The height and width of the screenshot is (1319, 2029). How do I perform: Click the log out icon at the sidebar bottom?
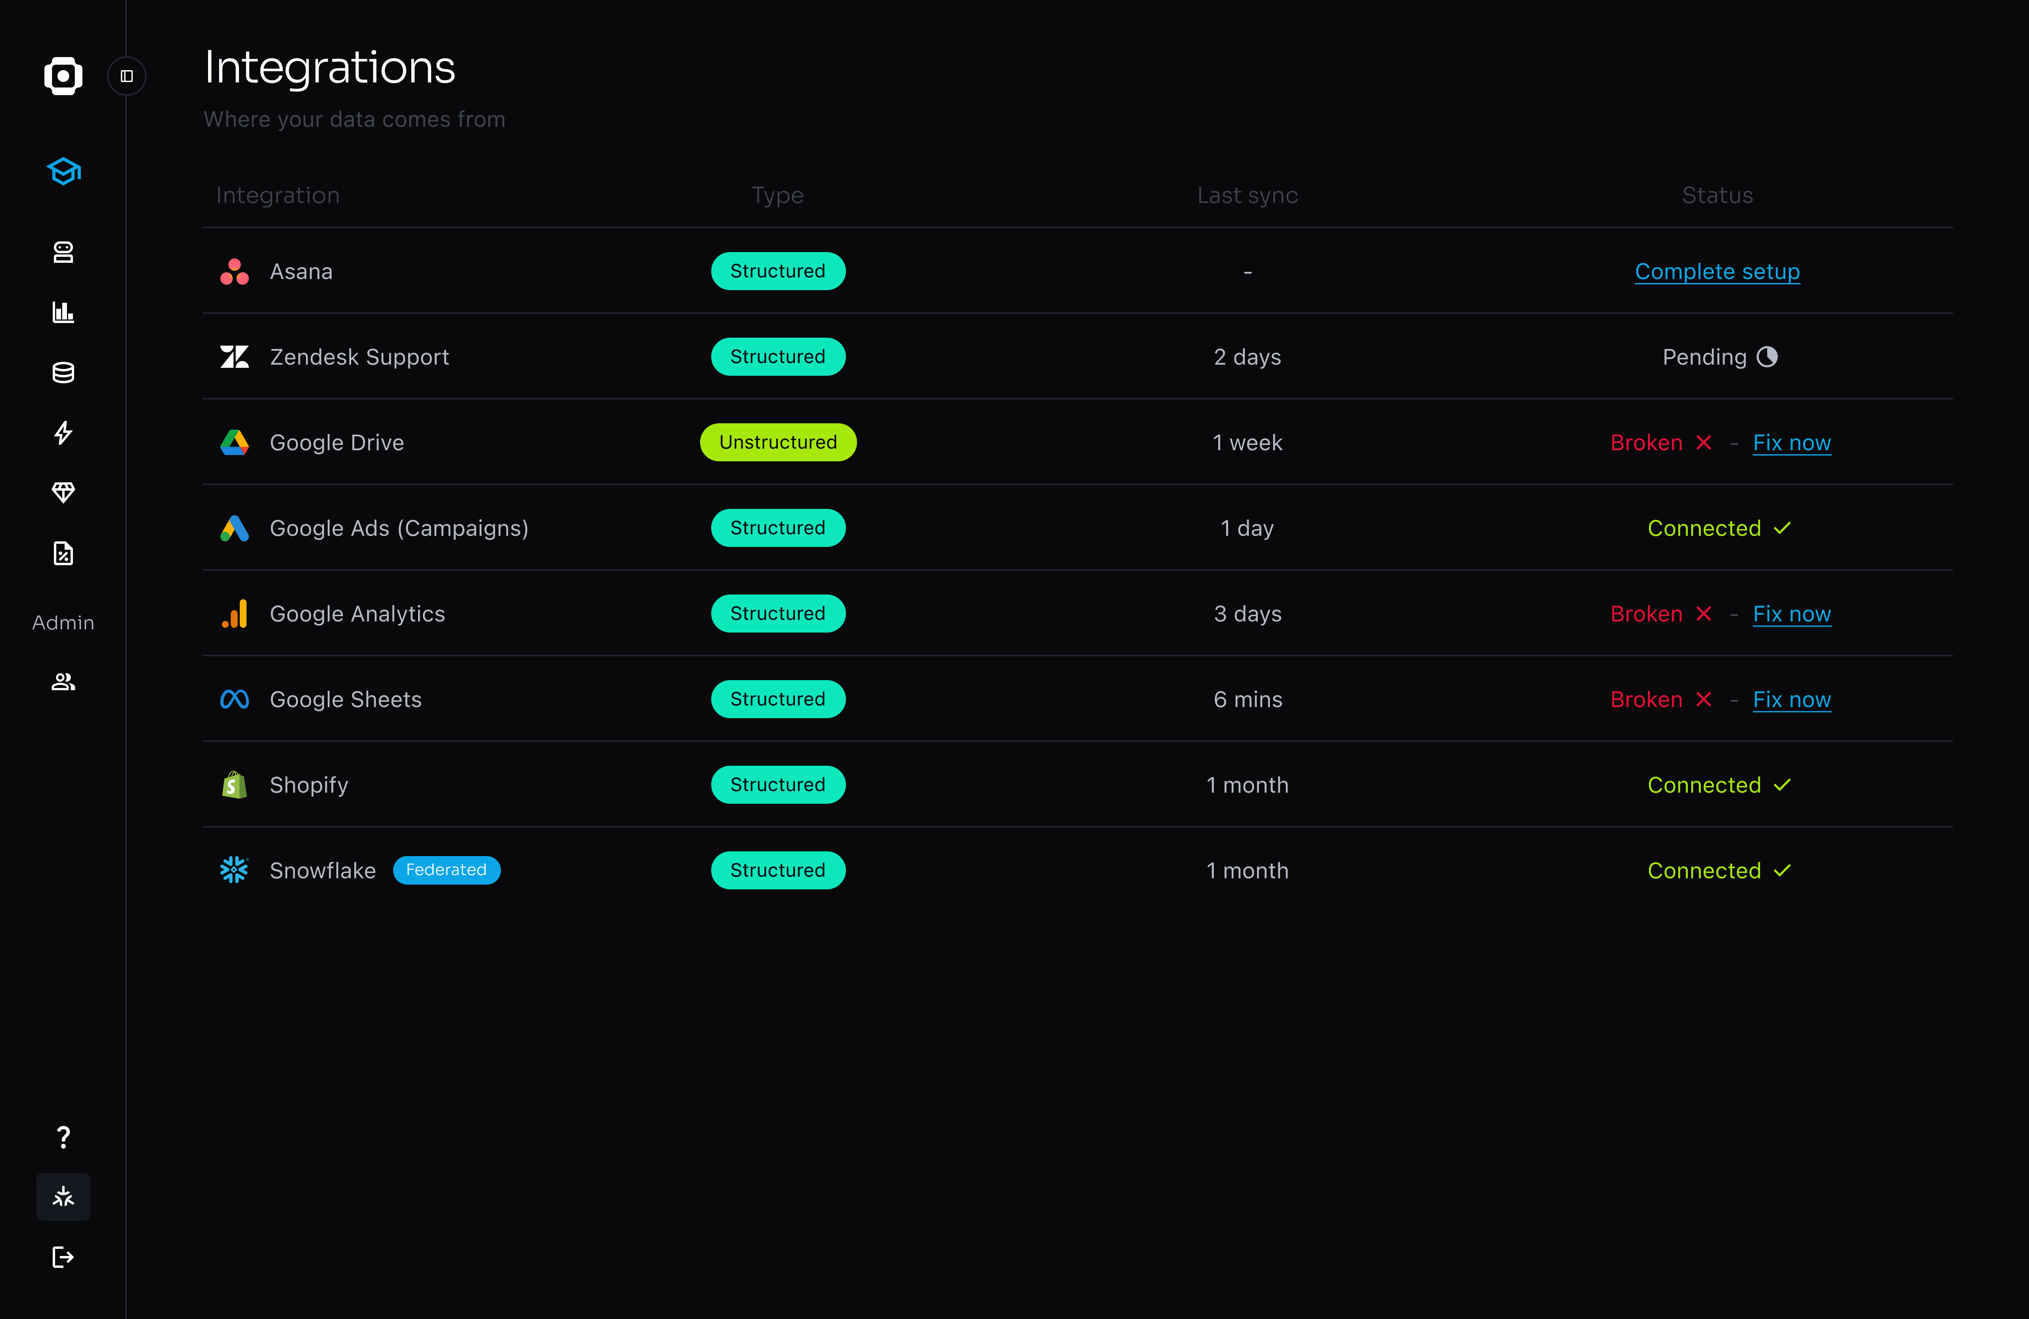(63, 1256)
